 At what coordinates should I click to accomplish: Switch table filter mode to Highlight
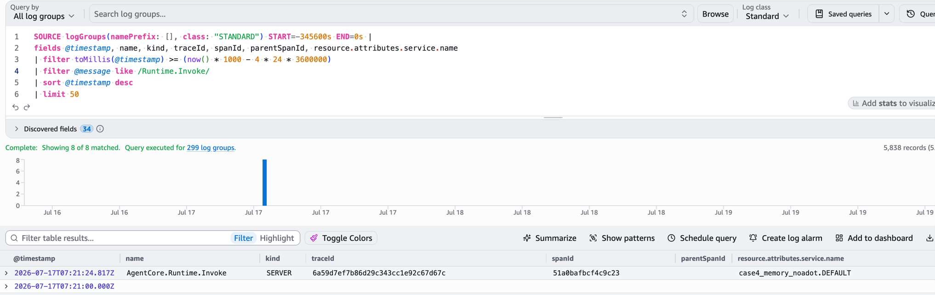click(277, 238)
